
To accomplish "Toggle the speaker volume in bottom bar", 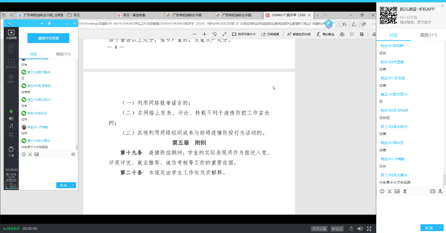I will point(360,229).
